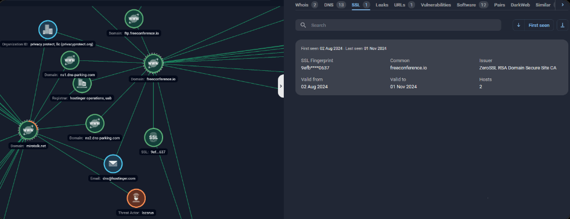The image size is (570, 219).
Task: Select the ftp.freeconference.io domain node
Action: (x=134, y=19)
